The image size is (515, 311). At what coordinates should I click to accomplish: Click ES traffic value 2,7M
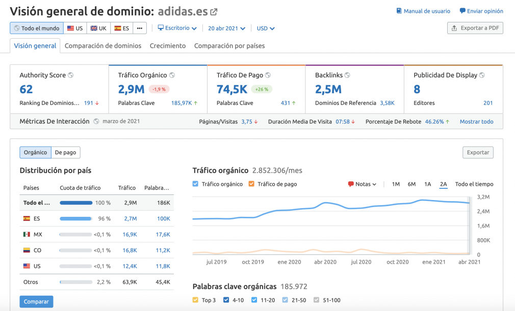pyautogui.click(x=131, y=218)
